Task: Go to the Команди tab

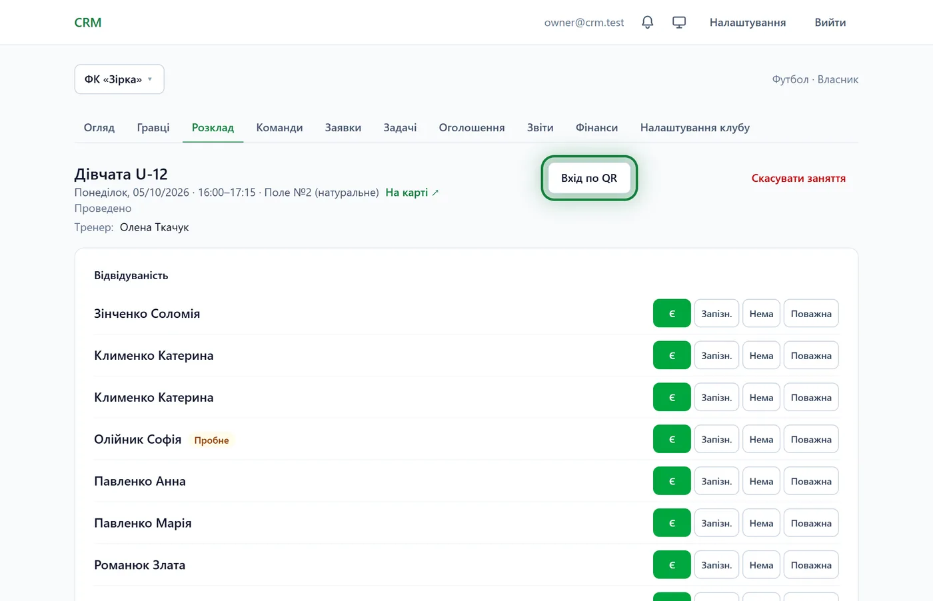Action: tap(279, 128)
